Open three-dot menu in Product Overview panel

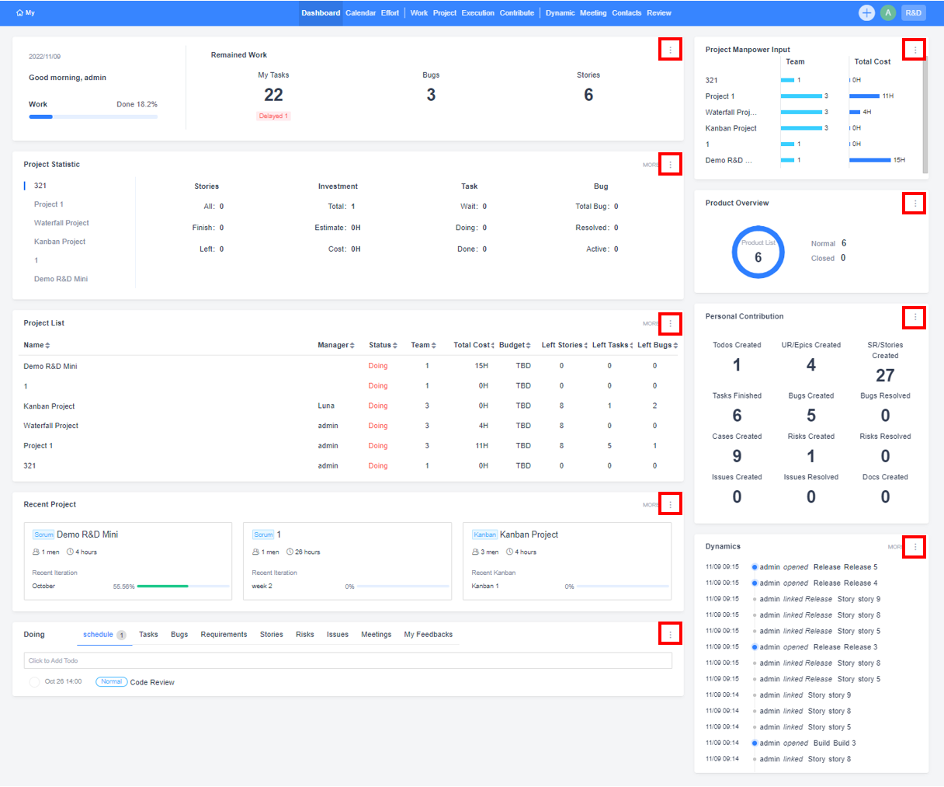click(914, 204)
